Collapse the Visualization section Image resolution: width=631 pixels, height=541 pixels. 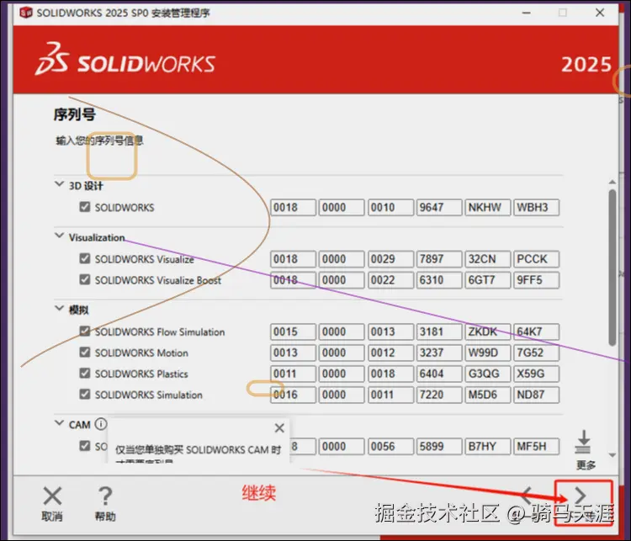point(59,236)
